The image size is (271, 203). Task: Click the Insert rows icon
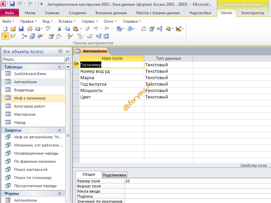pyautogui.click(x=24, y=36)
